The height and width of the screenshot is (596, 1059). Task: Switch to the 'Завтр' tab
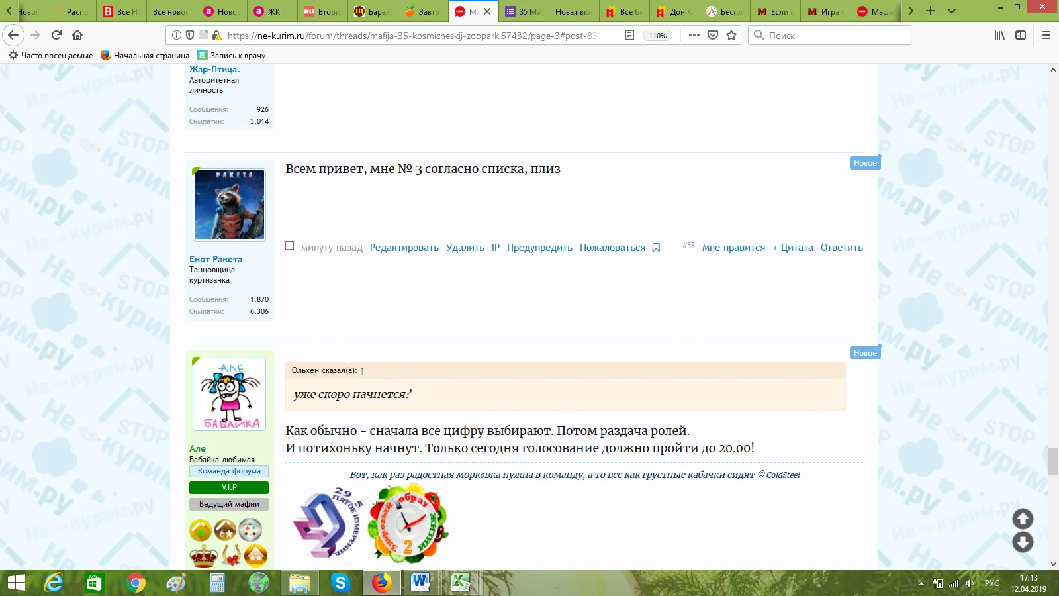click(422, 11)
